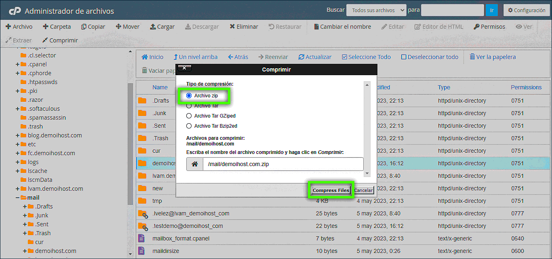The image size is (552, 259).
Task: Click the home icon beside the filename field
Action: click(x=194, y=164)
